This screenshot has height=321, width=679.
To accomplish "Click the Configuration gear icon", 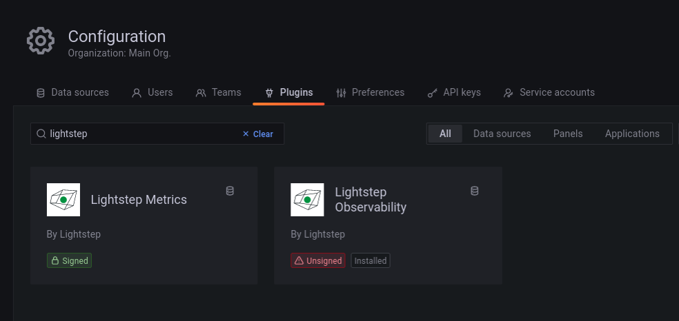I will (40, 41).
